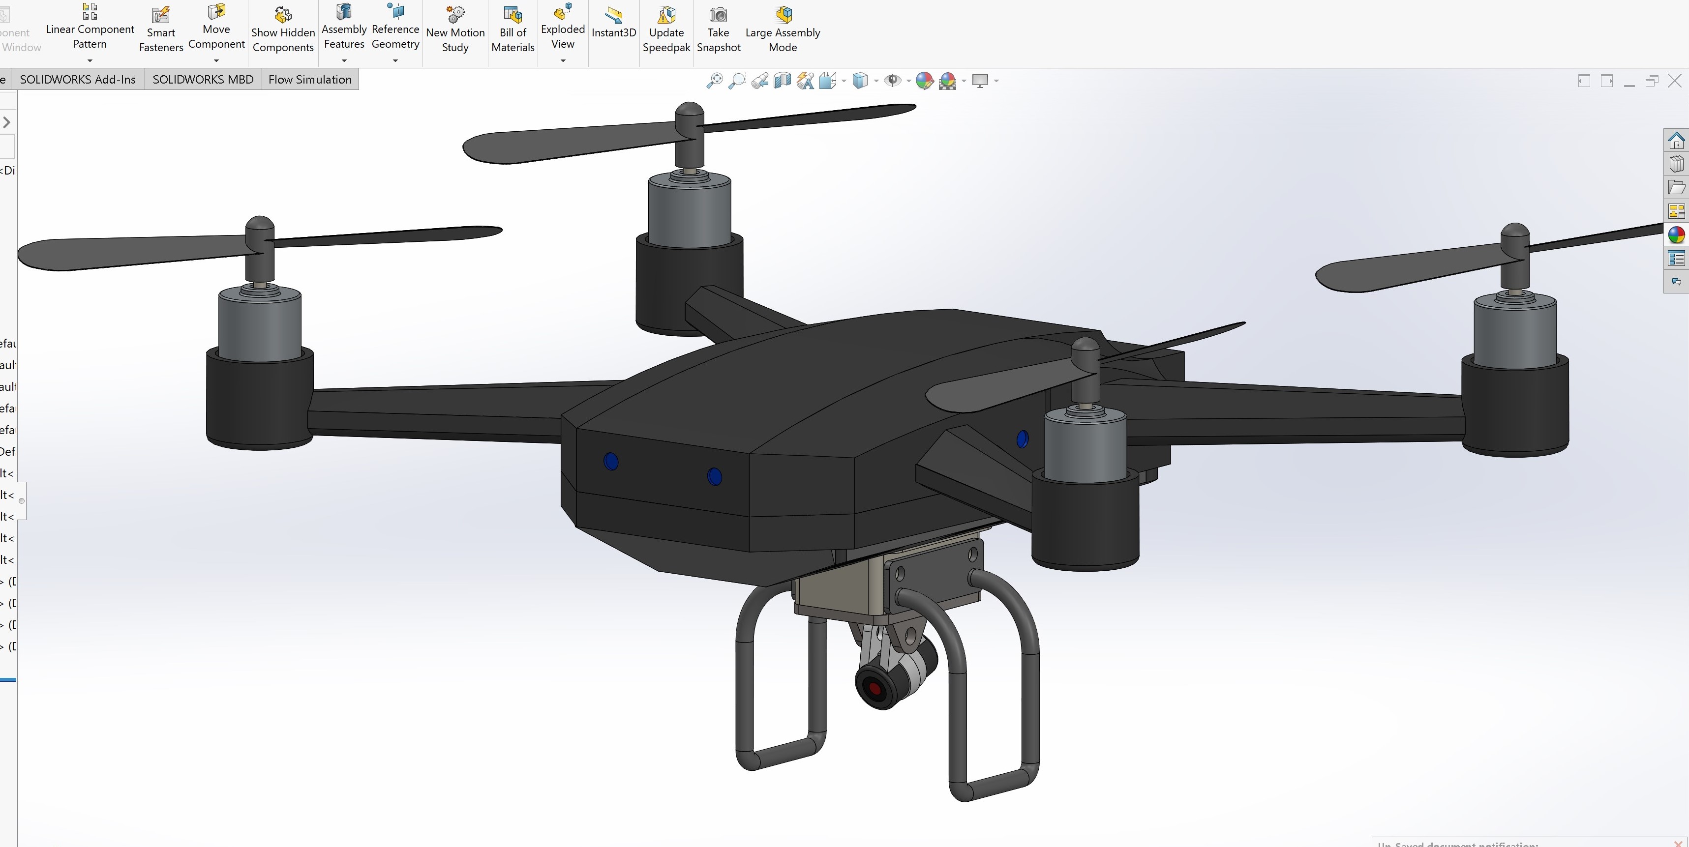Open the Smart Fasteners tool

pos(161,30)
